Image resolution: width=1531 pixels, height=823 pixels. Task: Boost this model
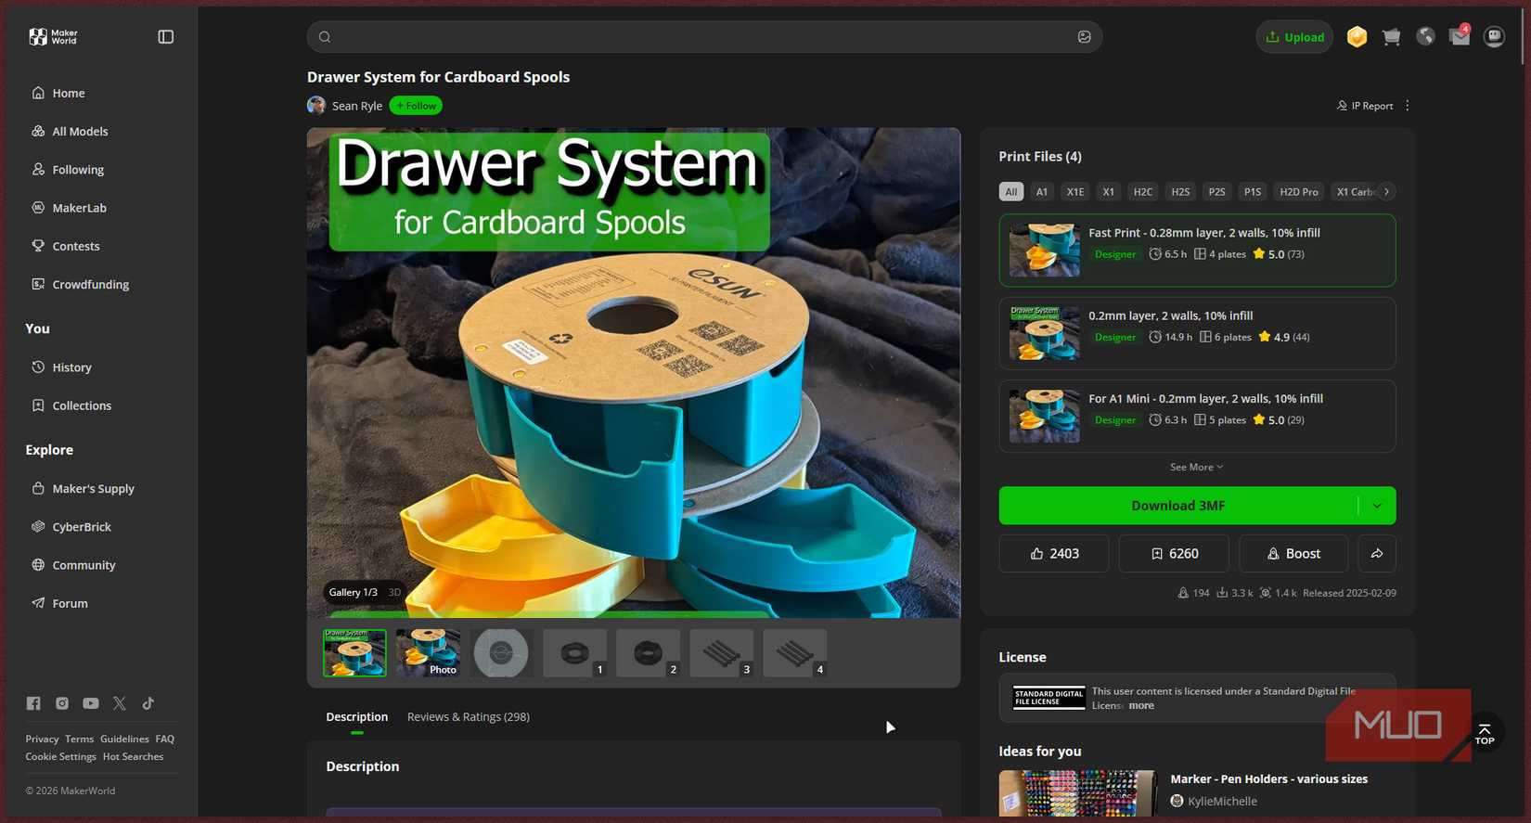1293,554
